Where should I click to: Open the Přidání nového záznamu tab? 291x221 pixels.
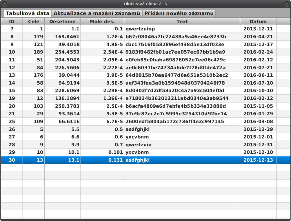click(x=179, y=13)
